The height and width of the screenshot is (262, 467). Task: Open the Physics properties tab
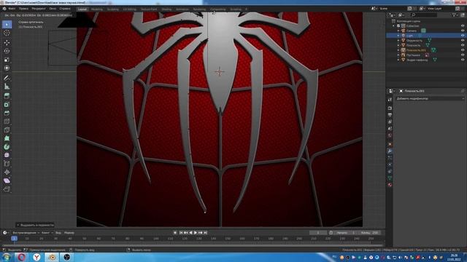tap(390, 164)
